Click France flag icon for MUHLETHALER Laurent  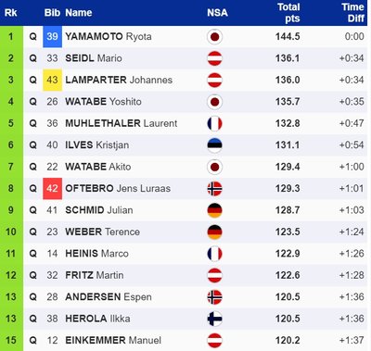click(x=214, y=123)
